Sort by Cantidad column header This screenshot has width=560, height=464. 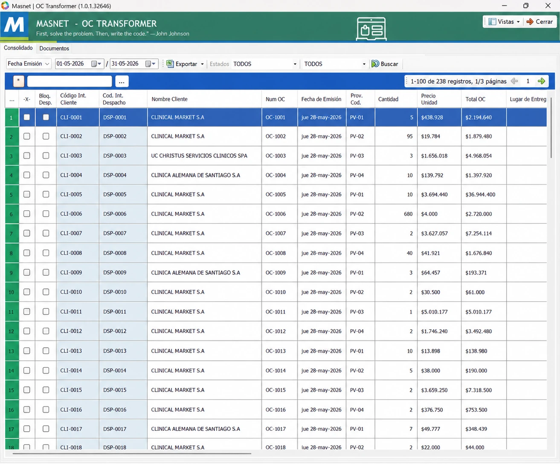coord(396,99)
